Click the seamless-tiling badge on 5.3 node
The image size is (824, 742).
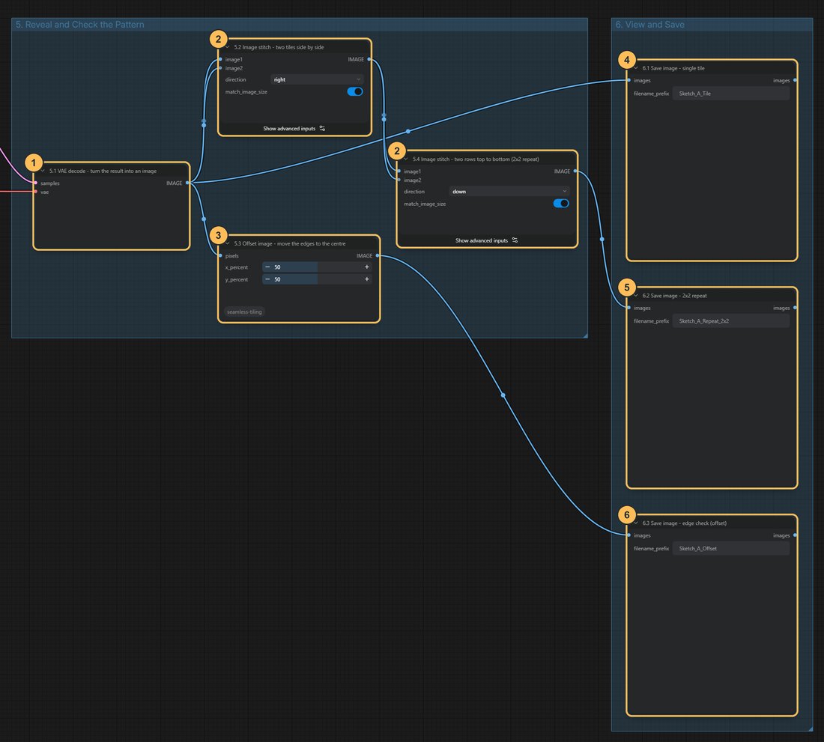click(x=244, y=311)
